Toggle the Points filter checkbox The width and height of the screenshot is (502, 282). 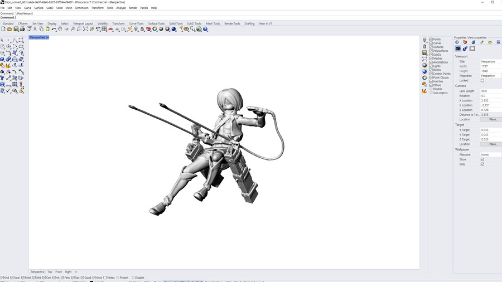tap(431, 40)
